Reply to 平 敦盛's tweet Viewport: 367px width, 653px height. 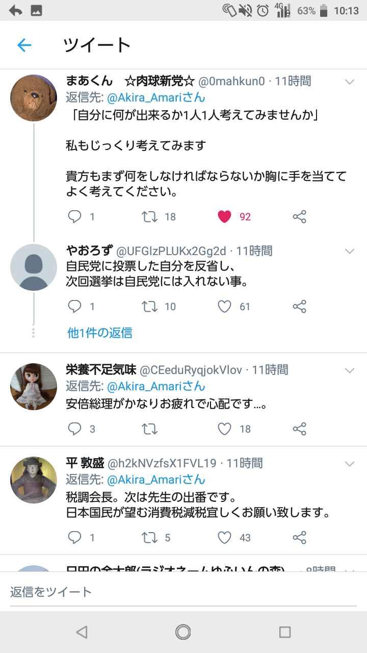75,537
